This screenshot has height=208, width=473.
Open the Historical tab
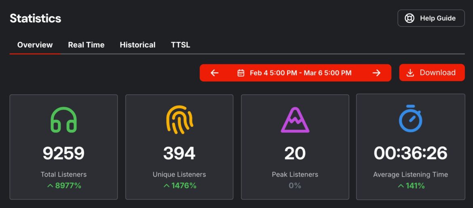[x=137, y=45]
